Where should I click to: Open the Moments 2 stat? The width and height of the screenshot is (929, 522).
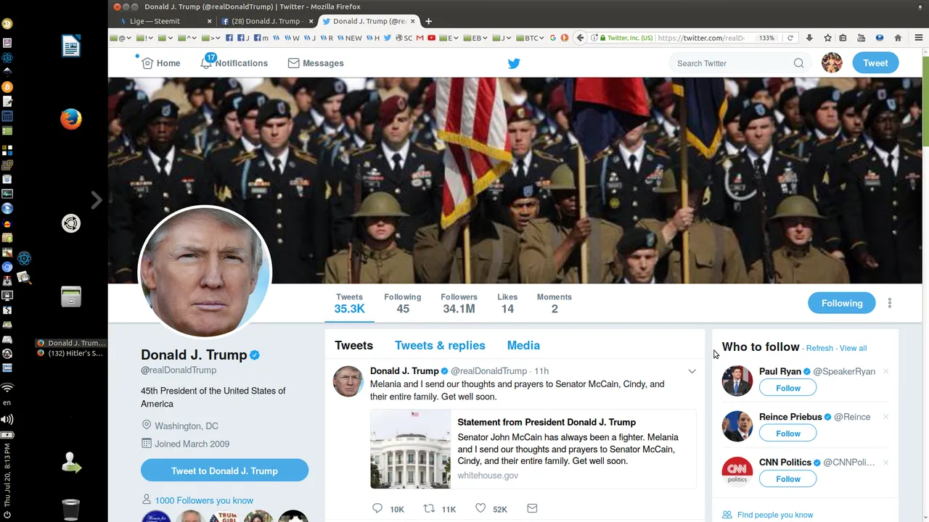(x=554, y=303)
